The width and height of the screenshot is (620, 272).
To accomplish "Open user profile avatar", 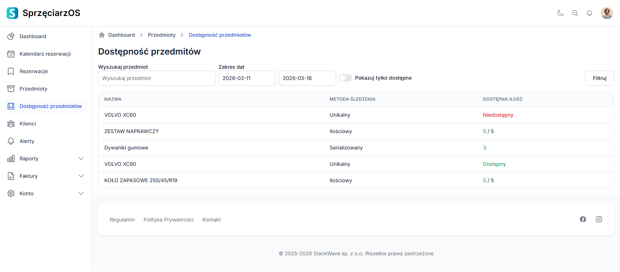I will pos(607,13).
